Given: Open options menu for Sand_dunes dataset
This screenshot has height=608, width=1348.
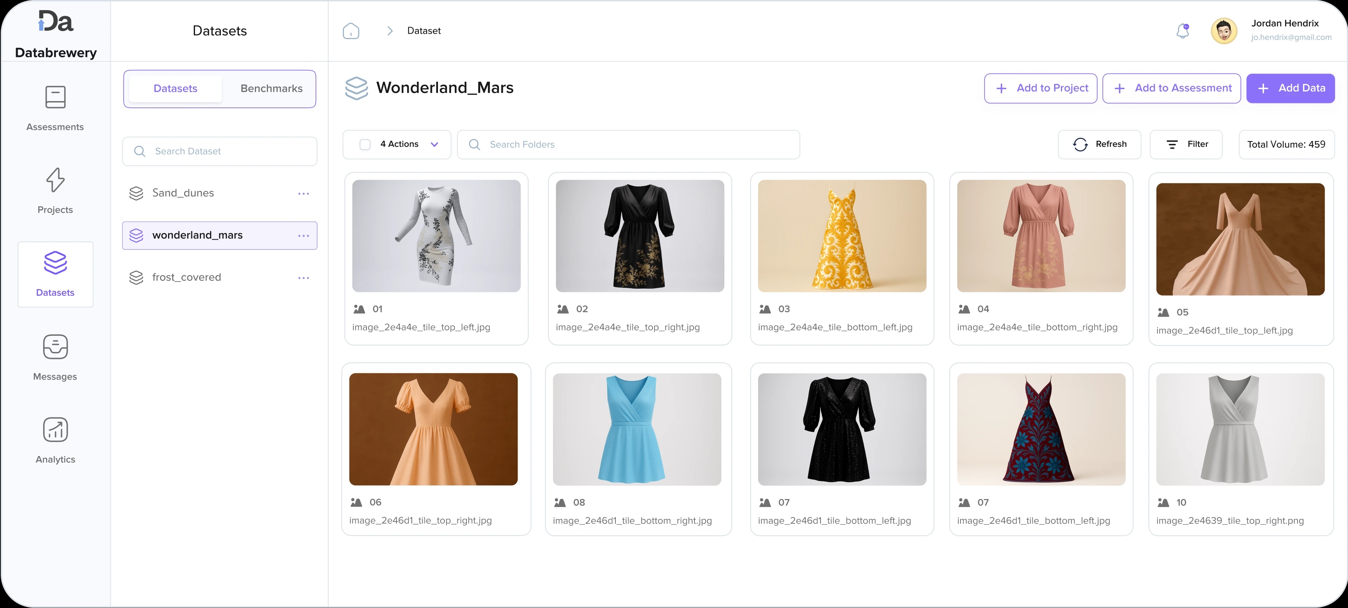Looking at the screenshot, I should pyautogui.click(x=304, y=194).
